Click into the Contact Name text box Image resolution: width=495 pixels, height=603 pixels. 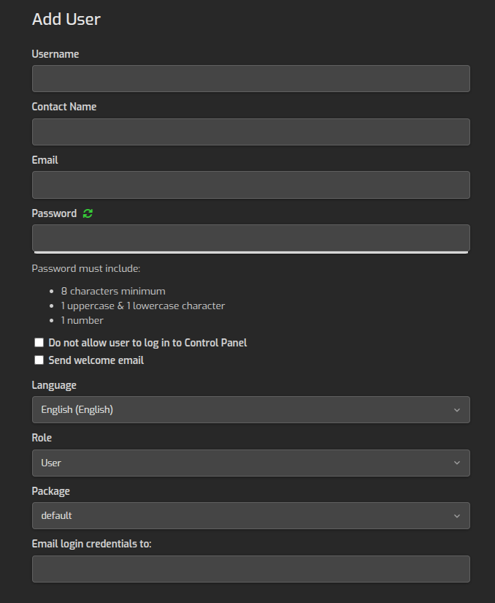pos(250,132)
